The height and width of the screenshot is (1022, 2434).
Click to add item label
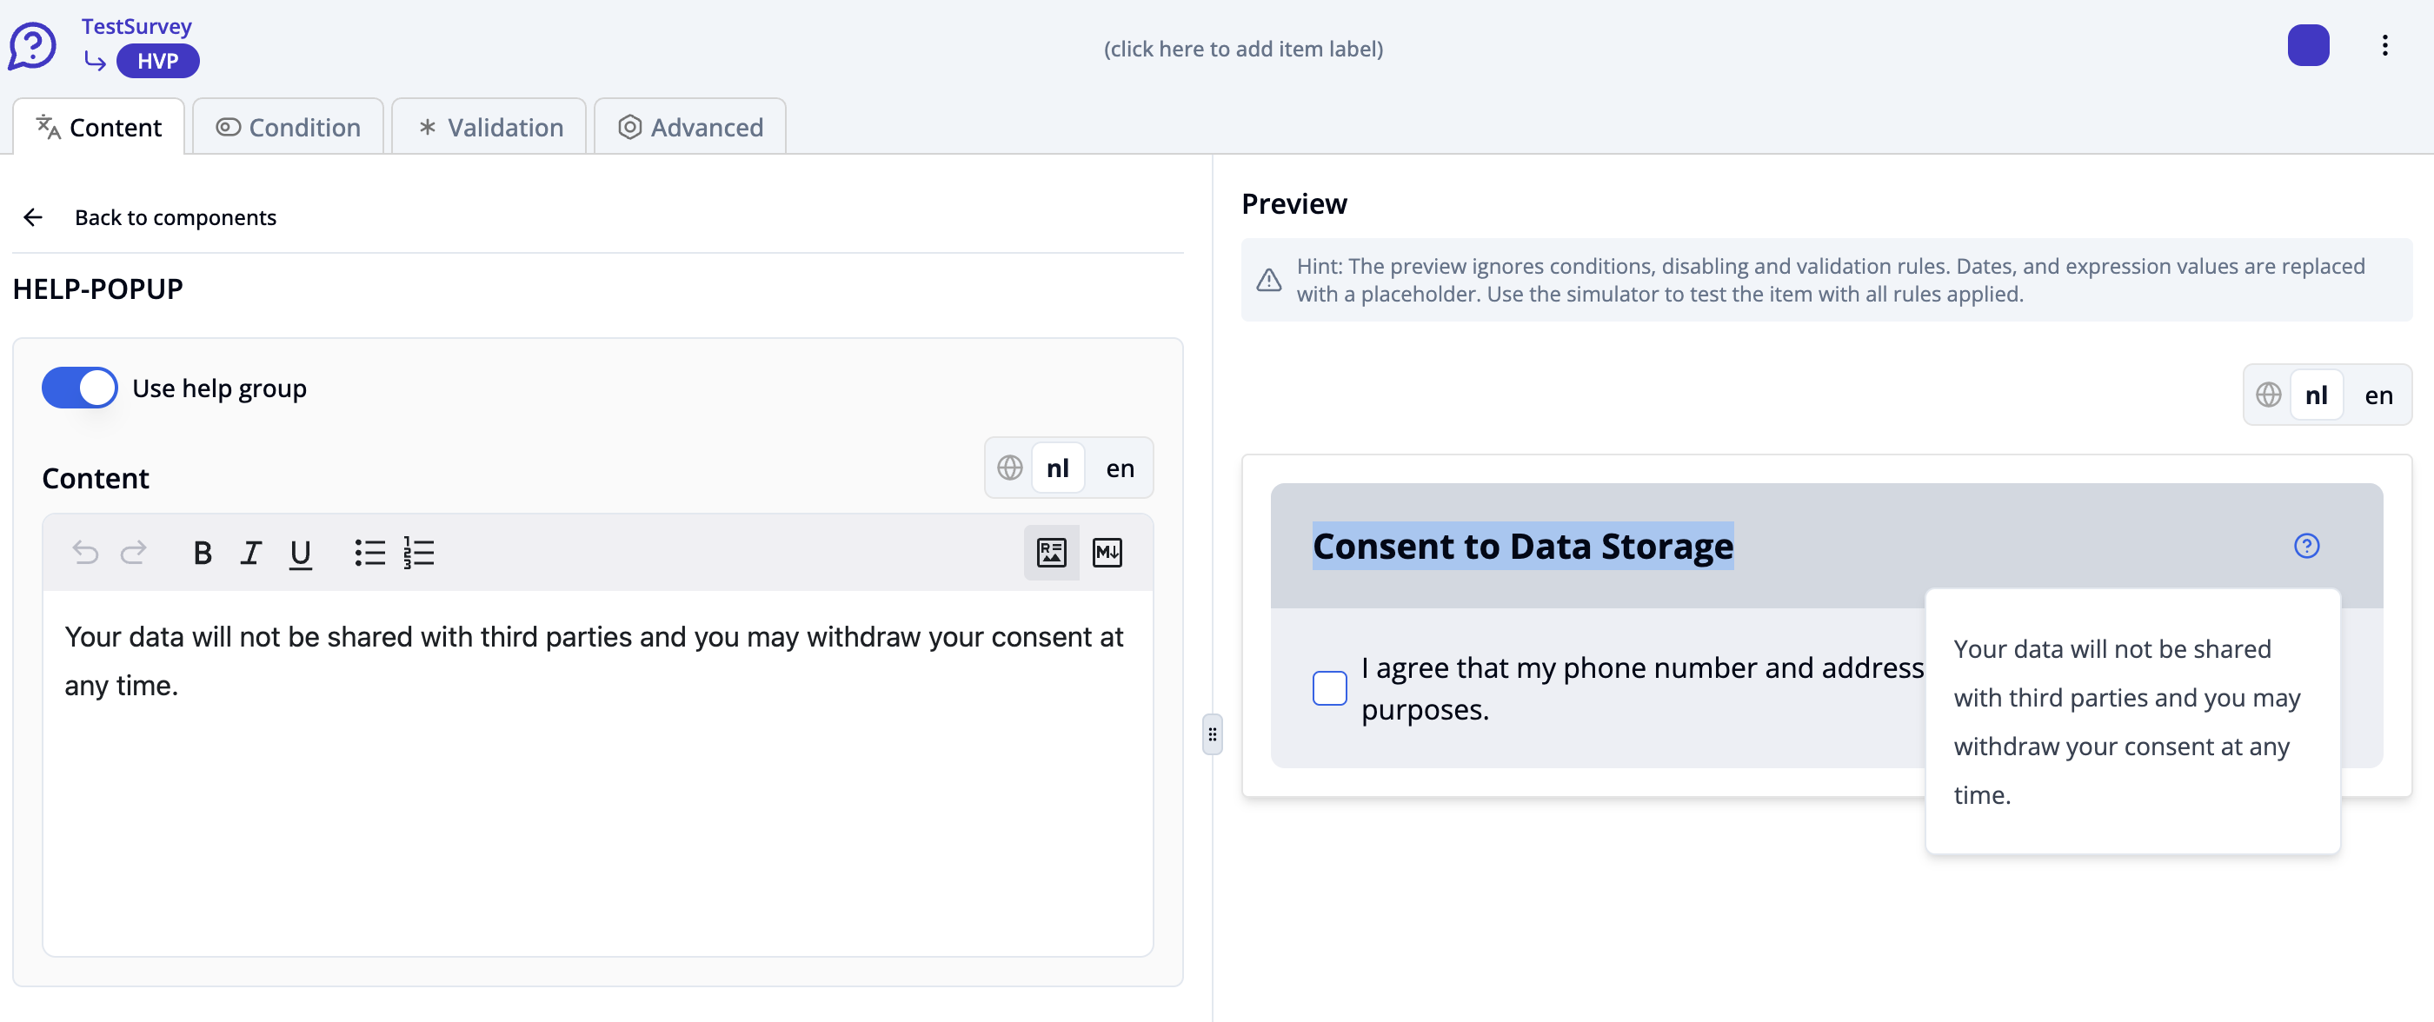pyautogui.click(x=1242, y=48)
